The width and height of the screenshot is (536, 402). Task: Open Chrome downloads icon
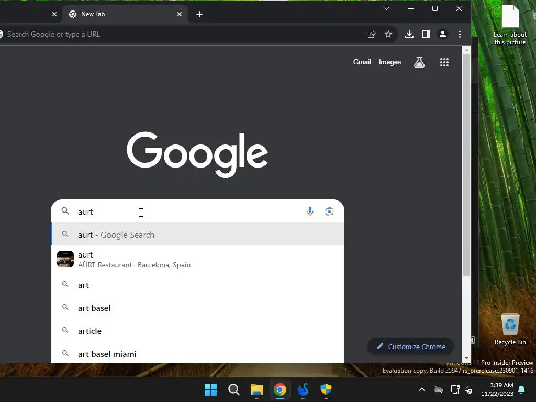click(409, 34)
